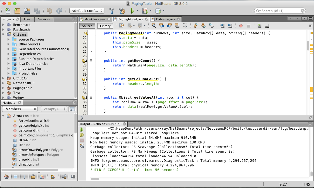This screenshot has height=188, width=314.
Task: Jump to Last Edit location icon
Action: click(121, 26)
